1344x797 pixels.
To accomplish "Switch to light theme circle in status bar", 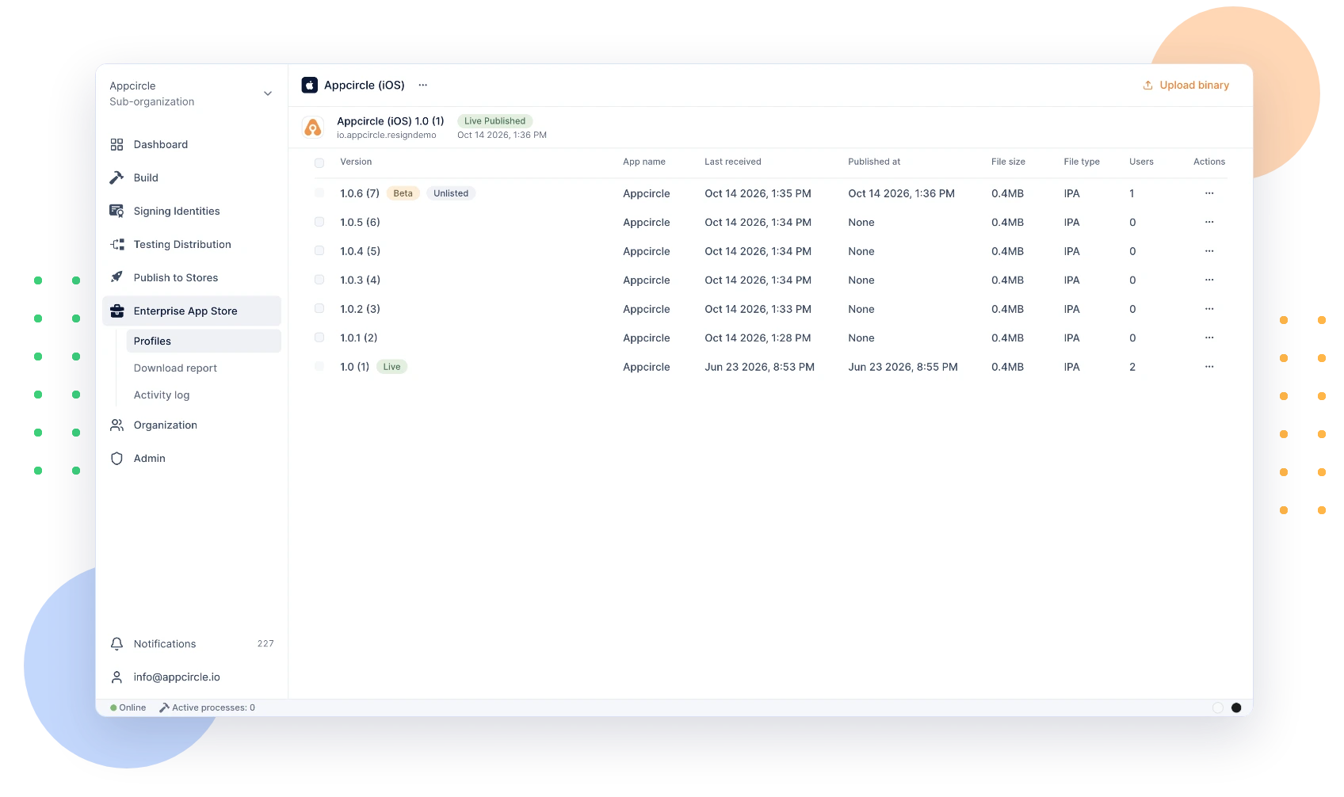I will (x=1218, y=707).
